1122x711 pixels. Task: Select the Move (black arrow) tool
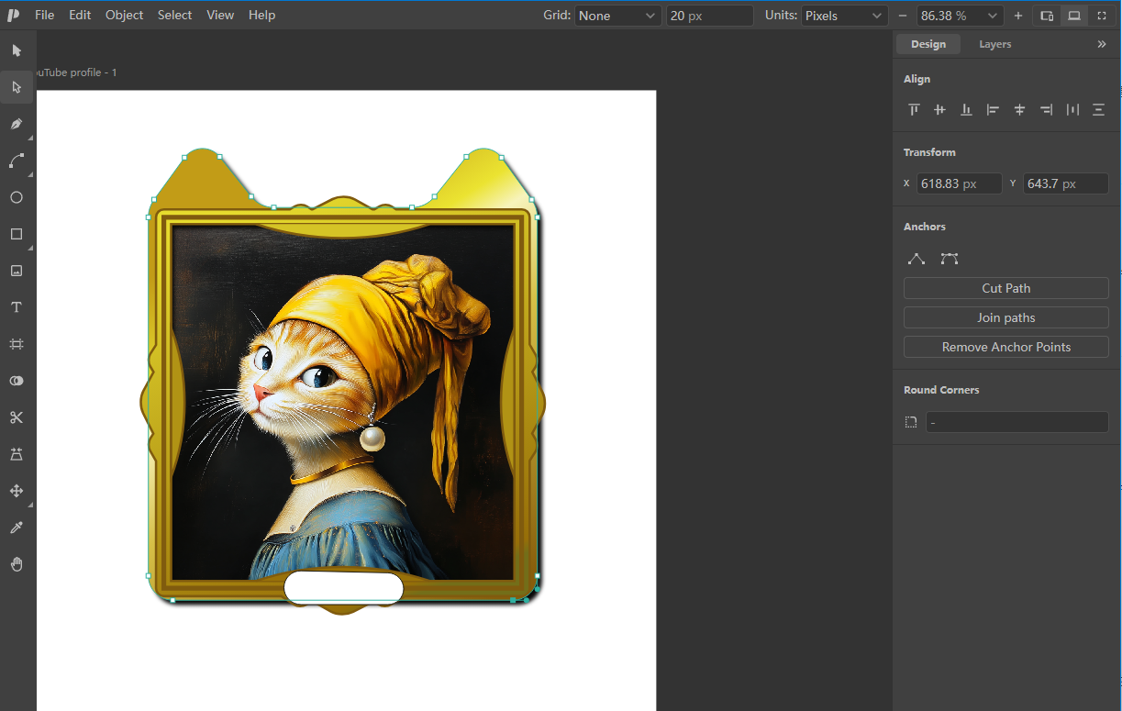click(x=17, y=50)
